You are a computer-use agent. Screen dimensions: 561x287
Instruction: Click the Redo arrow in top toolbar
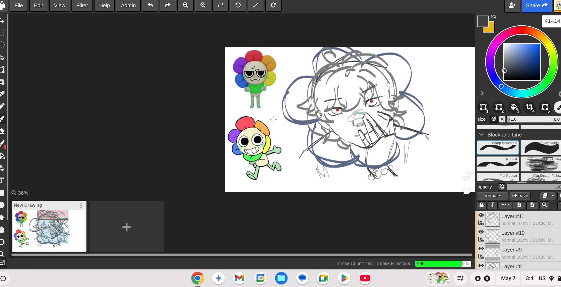coord(168,5)
